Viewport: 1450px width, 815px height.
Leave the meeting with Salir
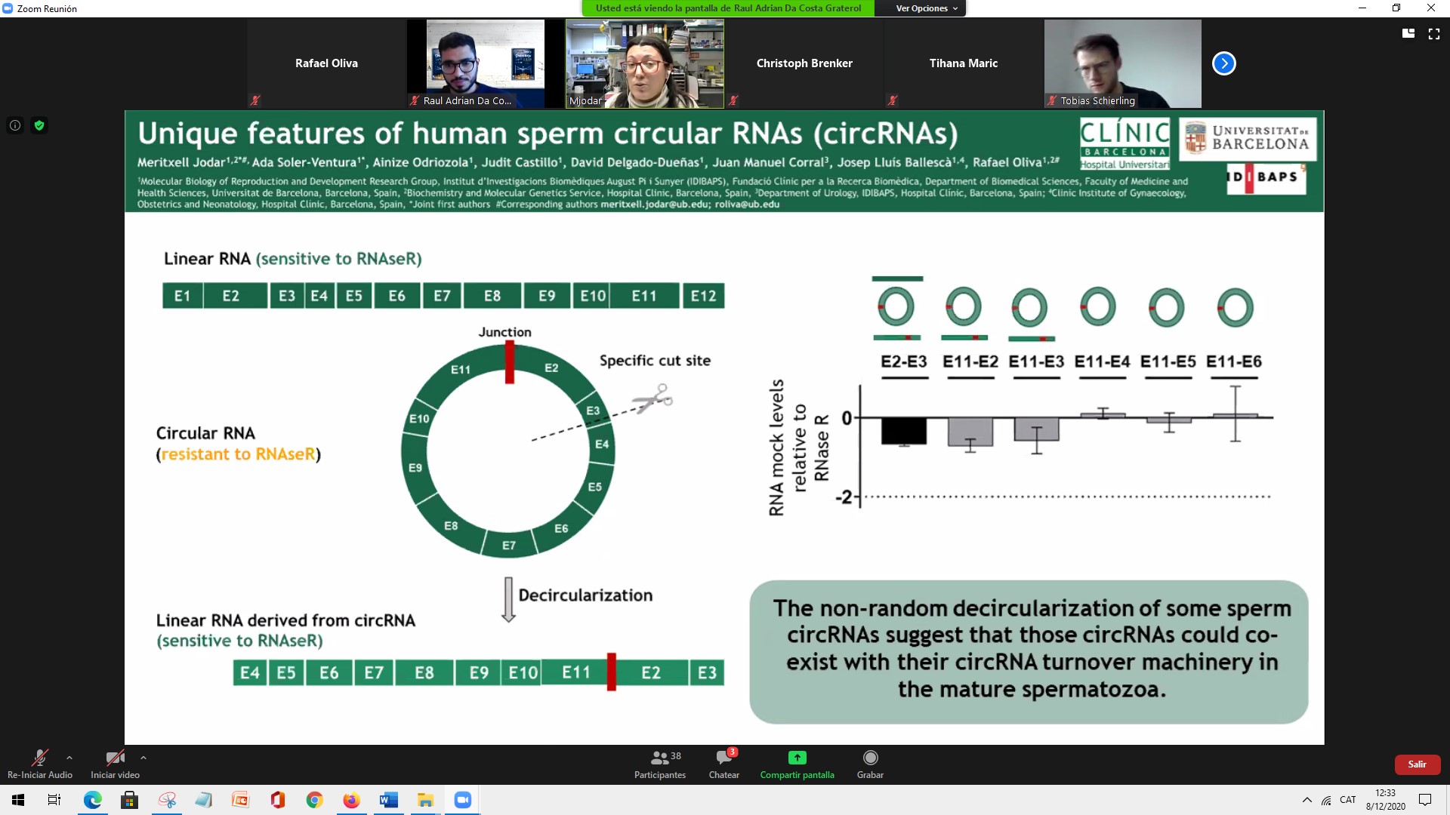(x=1417, y=764)
